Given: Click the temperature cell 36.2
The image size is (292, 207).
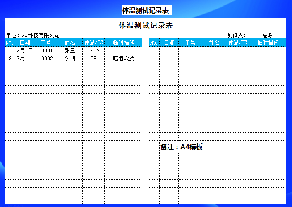Looking at the screenshot, I should (93, 50).
